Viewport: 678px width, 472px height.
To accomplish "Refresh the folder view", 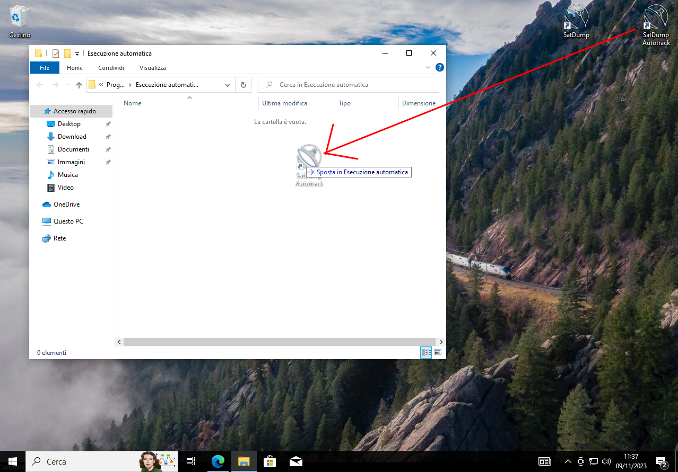I will point(244,85).
